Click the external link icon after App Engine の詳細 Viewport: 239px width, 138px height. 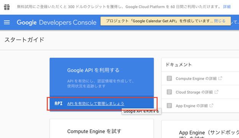point(211,105)
